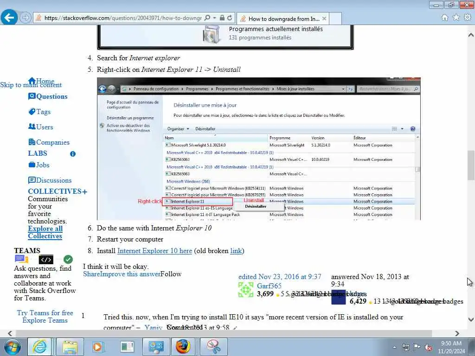Image resolution: width=475 pixels, height=356 pixels.
Task: Click the Try Teams for free button
Action: (45, 313)
